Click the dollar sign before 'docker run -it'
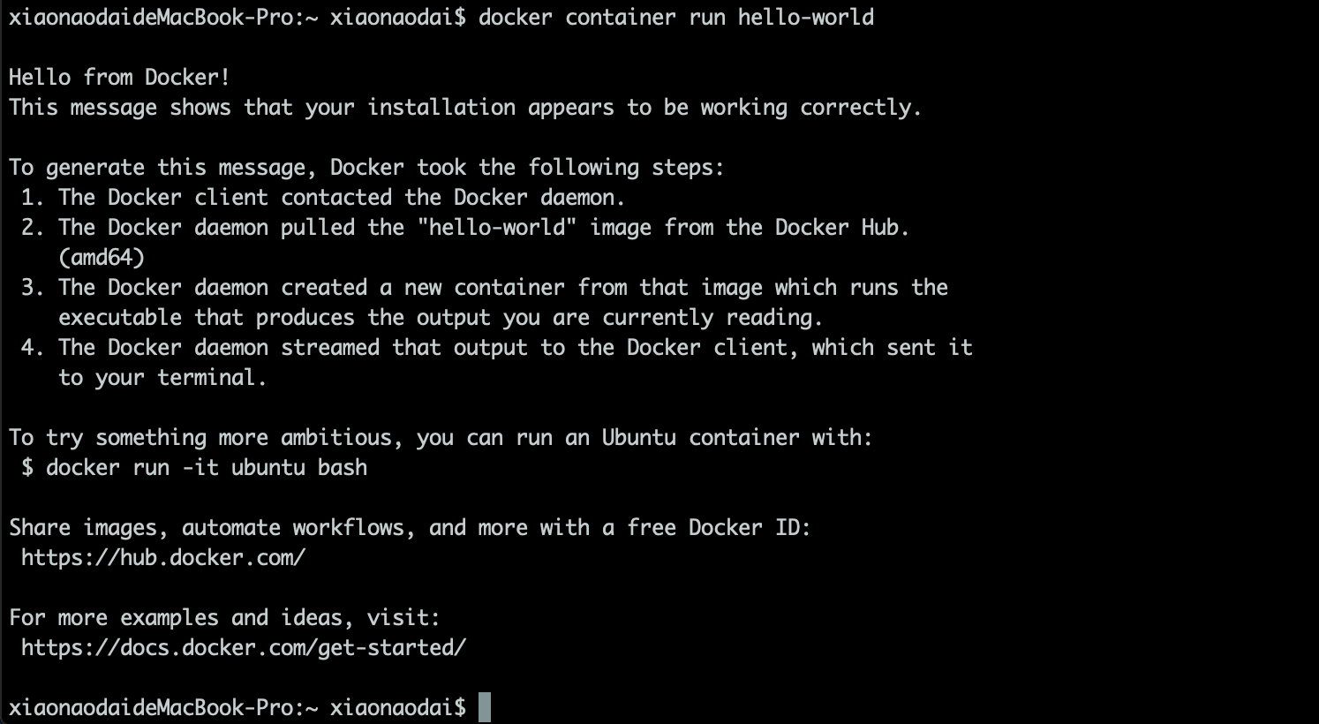The height and width of the screenshot is (724, 1319). point(27,468)
